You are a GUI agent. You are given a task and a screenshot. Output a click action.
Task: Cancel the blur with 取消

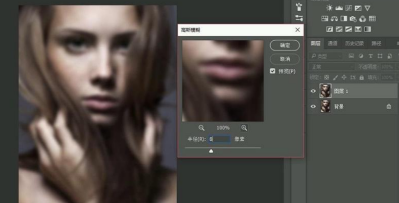click(285, 59)
